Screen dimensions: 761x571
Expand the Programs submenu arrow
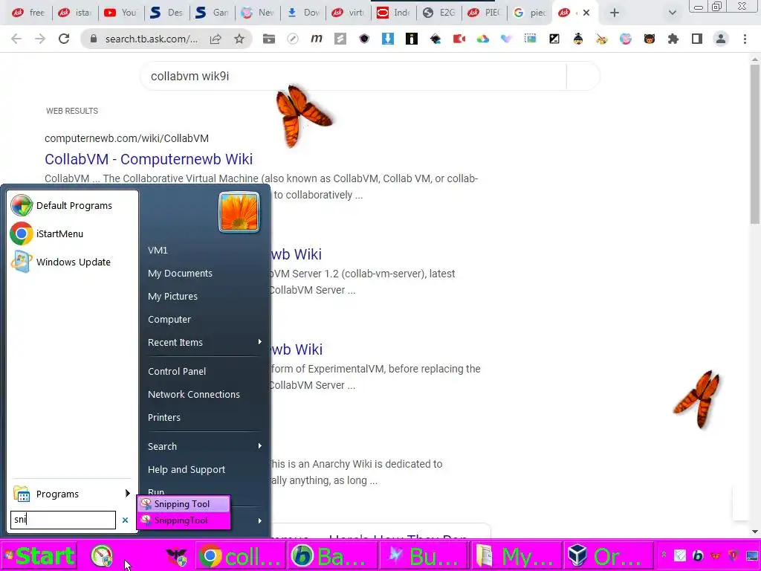click(x=127, y=494)
